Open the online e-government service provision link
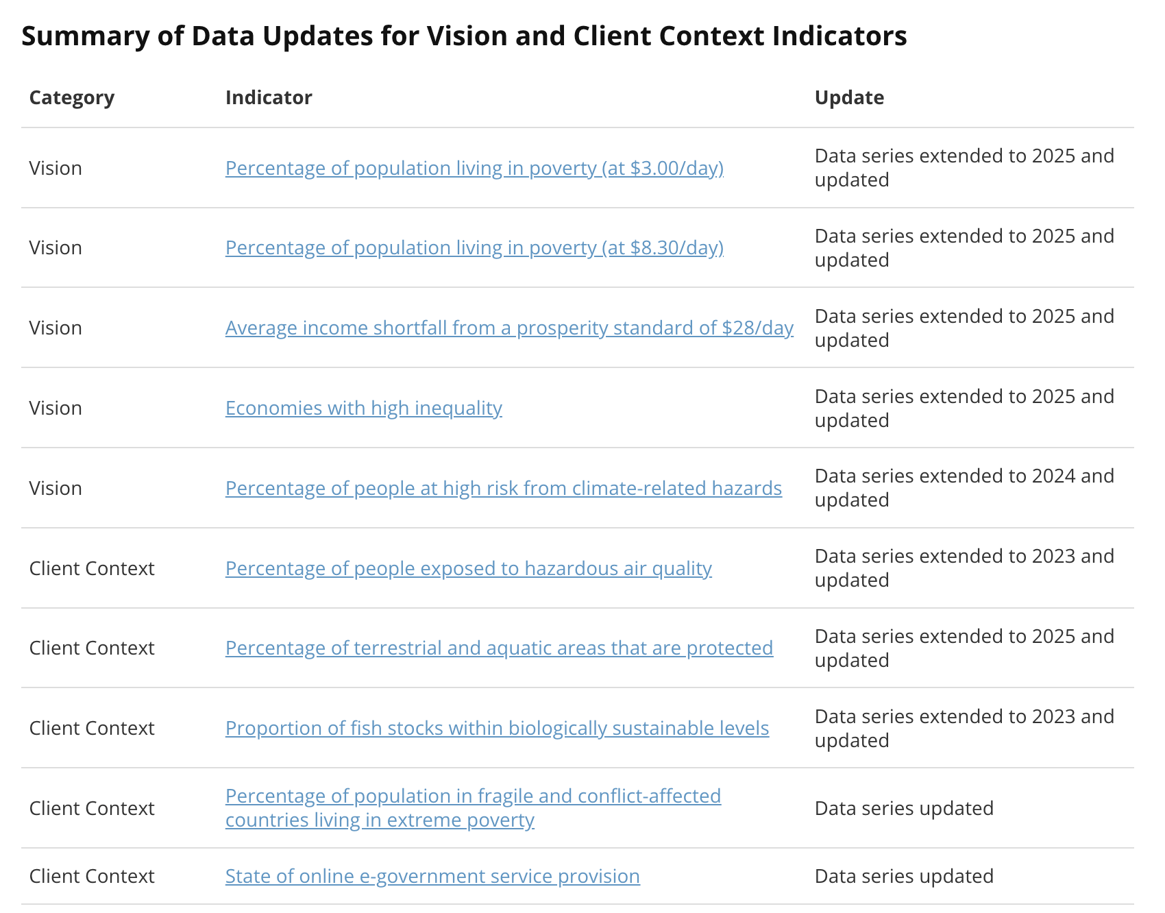The image size is (1165, 913). click(432, 876)
